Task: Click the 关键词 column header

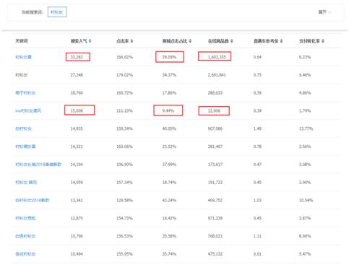Action: pos(22,41)
